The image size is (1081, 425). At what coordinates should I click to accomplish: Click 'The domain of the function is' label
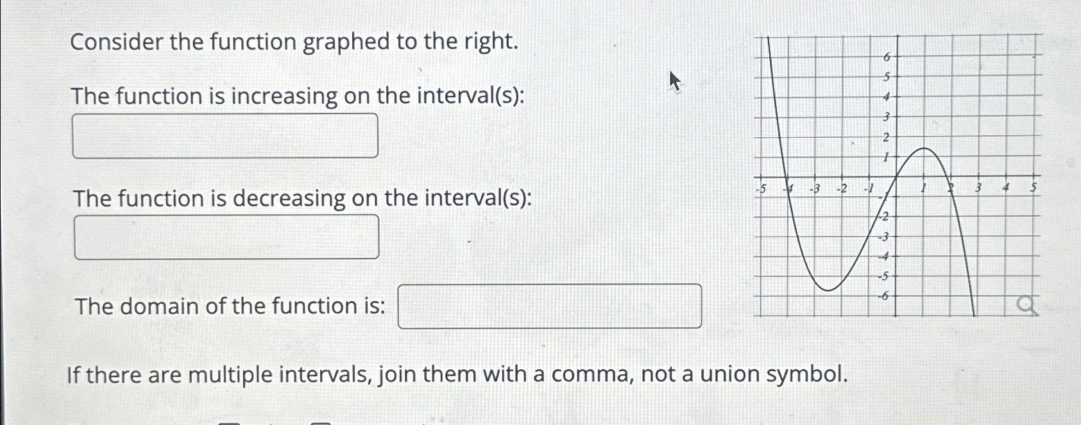tap(230, 306)
